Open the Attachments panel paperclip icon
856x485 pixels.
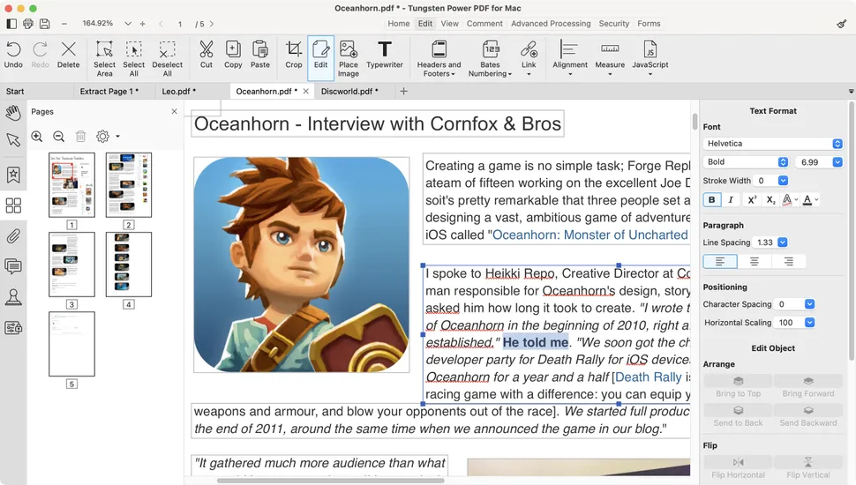coord(13,236)
